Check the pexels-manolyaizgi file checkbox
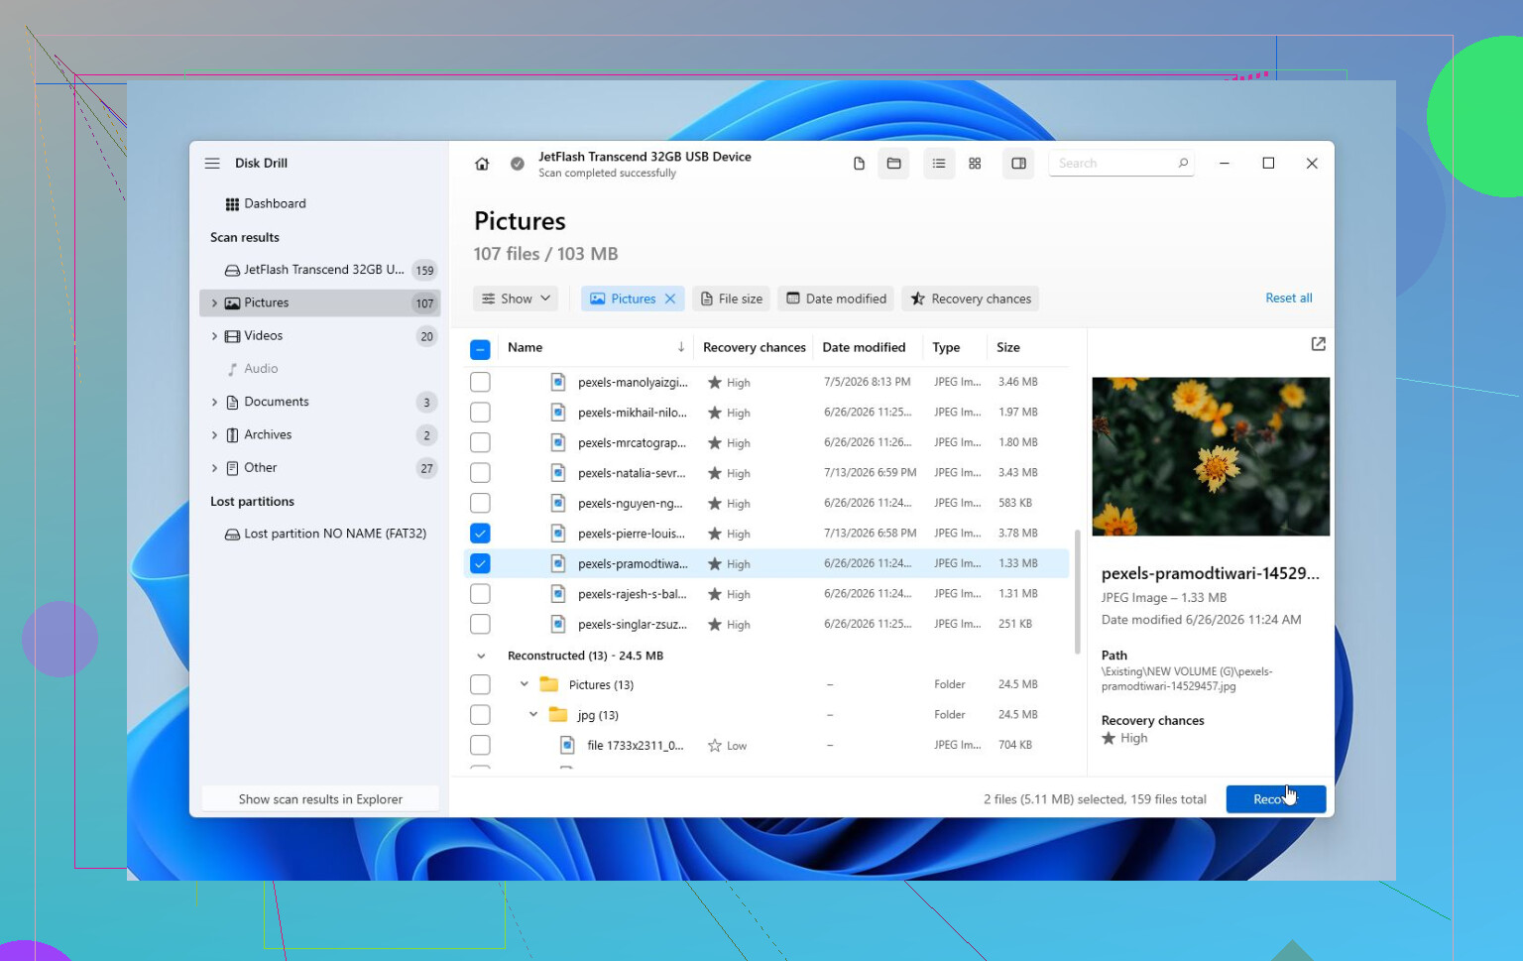 tap(480, 382)
